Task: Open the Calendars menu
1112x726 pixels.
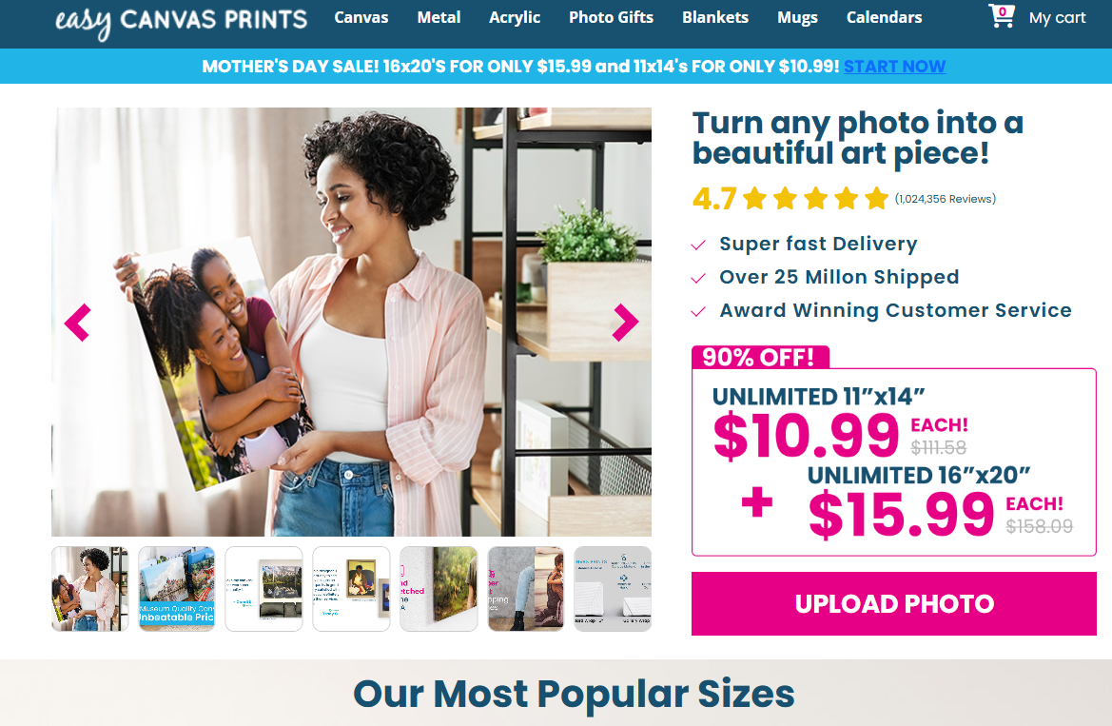Action: [x=885, y=18]
